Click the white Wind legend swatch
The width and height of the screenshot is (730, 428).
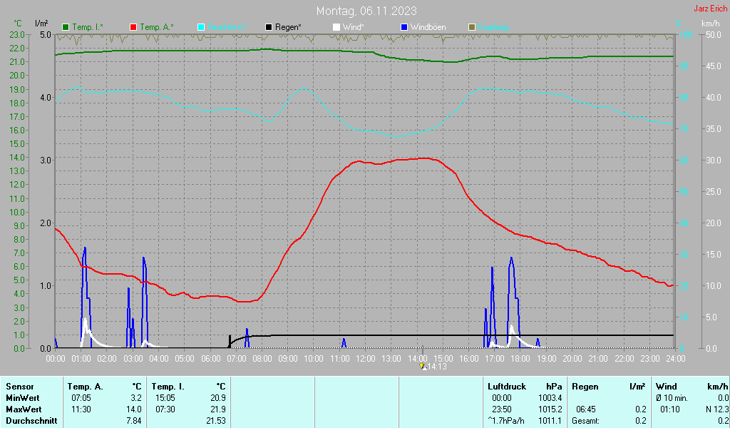(336, 27)
